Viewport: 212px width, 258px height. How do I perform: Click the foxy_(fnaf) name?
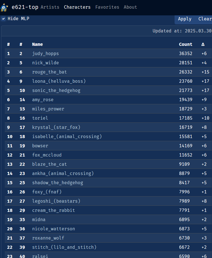(x=47, y=192)
